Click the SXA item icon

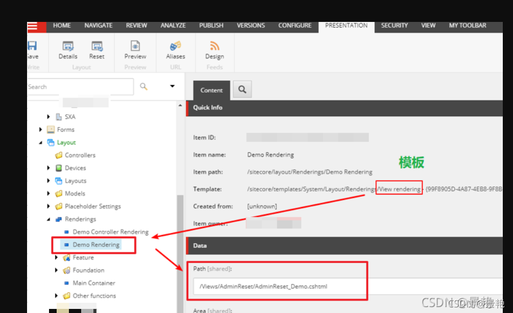click(x=59, y=117)
